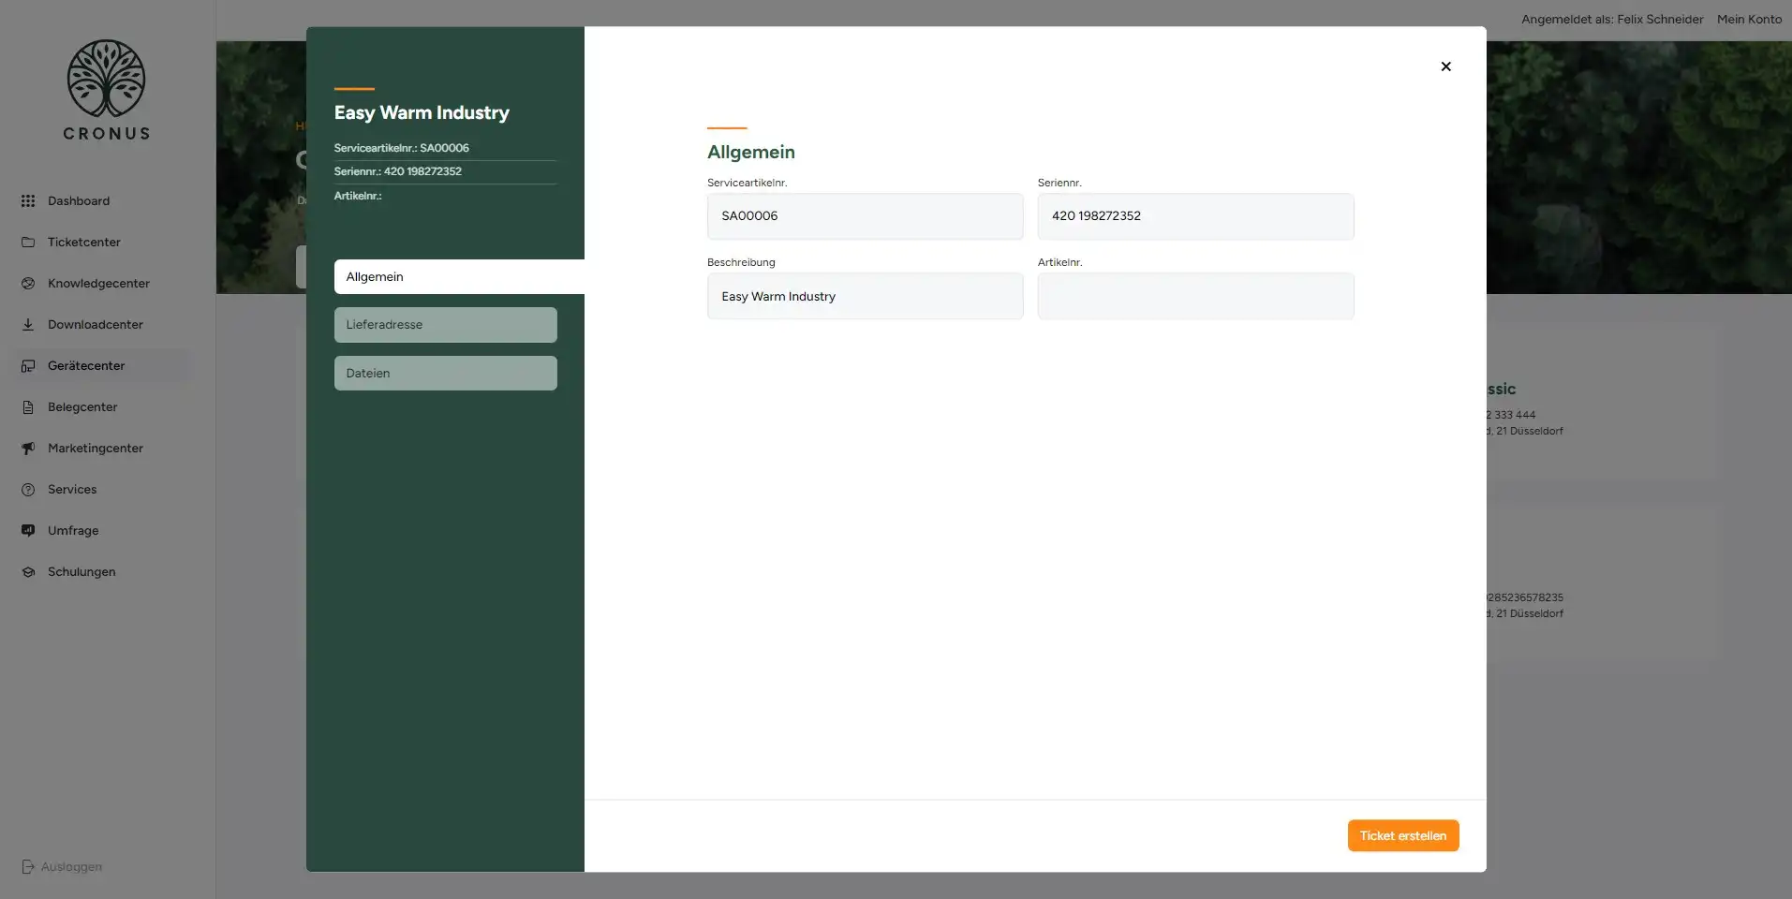
Task: Click the Ticket erstellen button
Action: [1402, 834]
